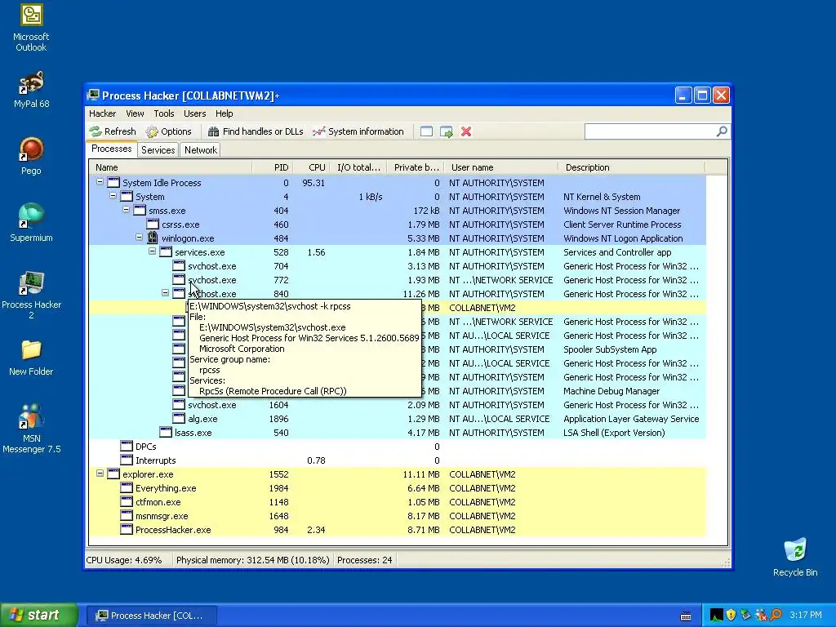This screenshot has height=627, width=836.
Task: Open the View menu
Action: [135, 113]
